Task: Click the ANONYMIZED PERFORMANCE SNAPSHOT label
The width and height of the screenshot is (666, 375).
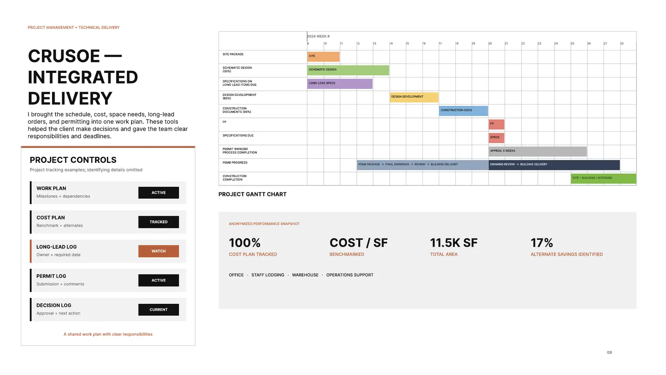Action: [264, 224]
